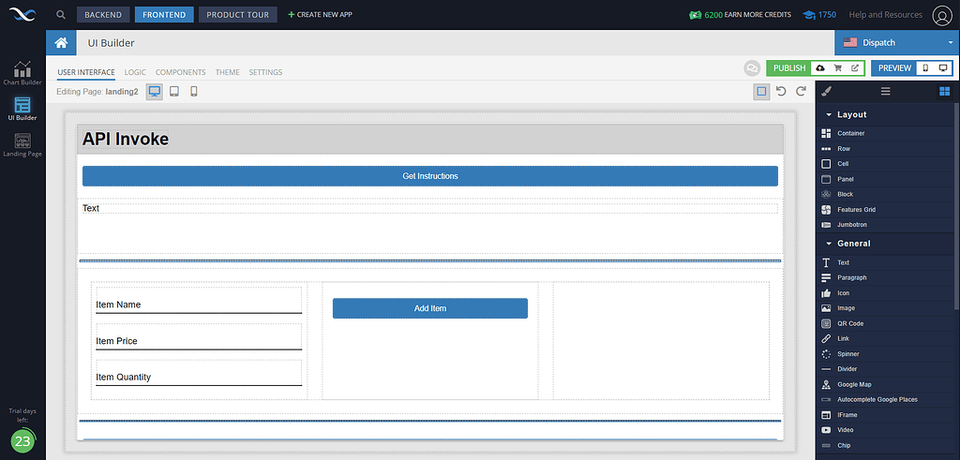Viewport: 960px width, 460px height.
Task: Select the QR Code component
Action: pos(885,323)
